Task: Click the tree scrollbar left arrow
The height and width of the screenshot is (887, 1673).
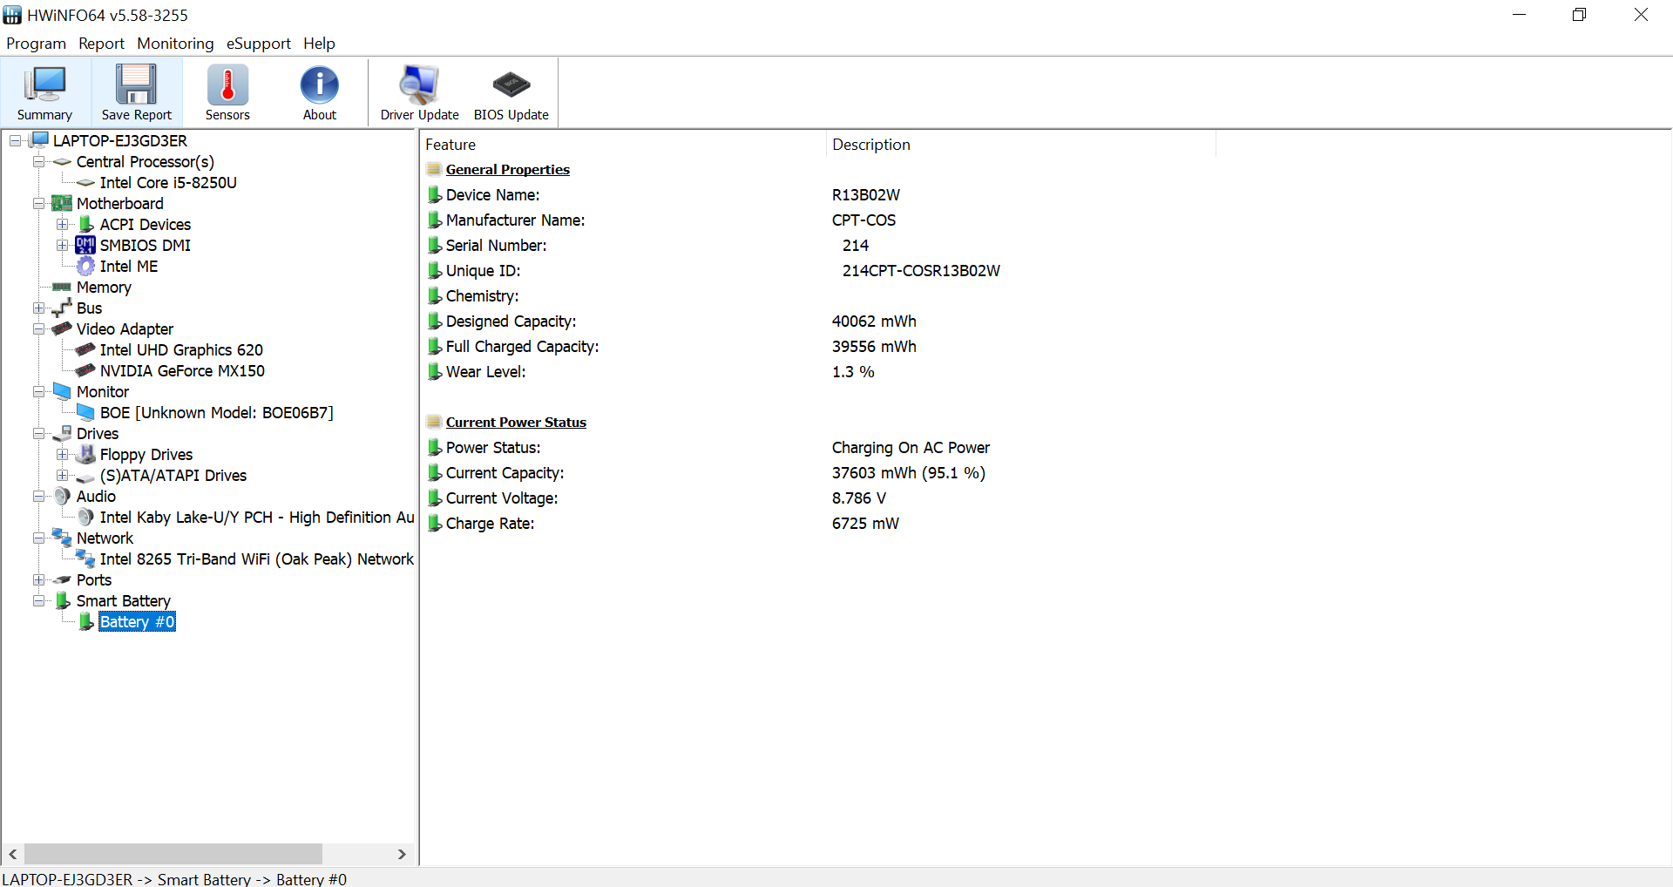Action: (x=13, y=854)
